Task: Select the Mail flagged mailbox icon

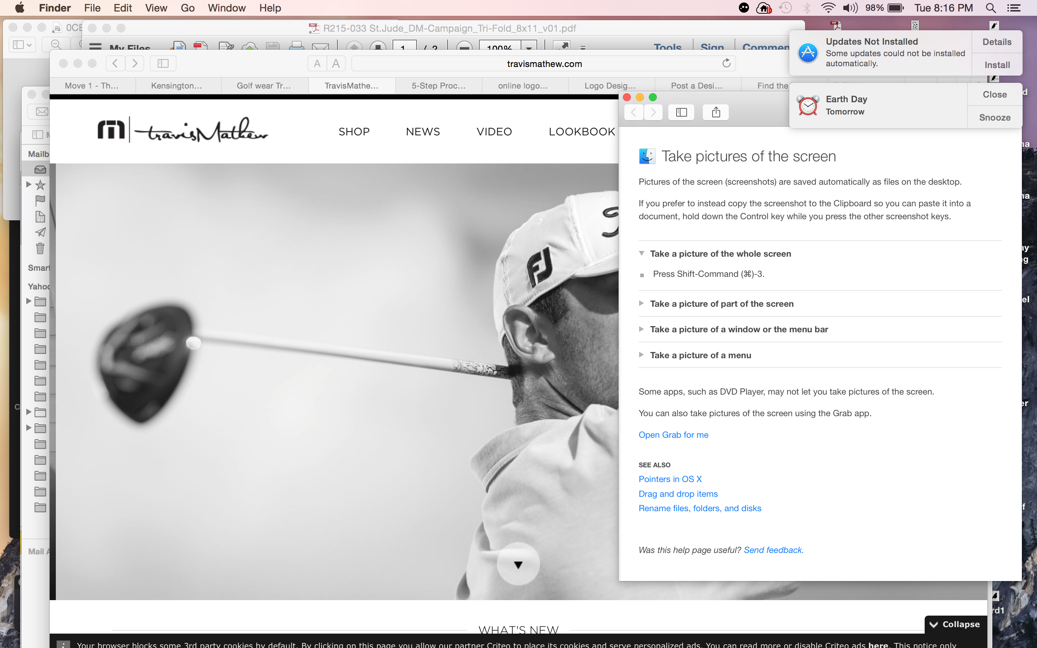Action: (40, 201)
